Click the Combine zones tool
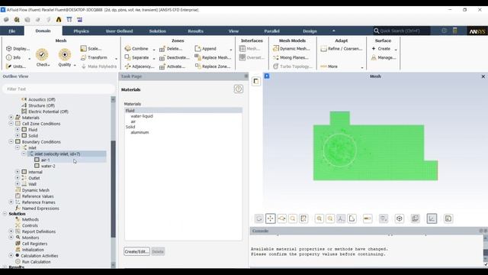488x275 pixels. click(x=136, y=49)
